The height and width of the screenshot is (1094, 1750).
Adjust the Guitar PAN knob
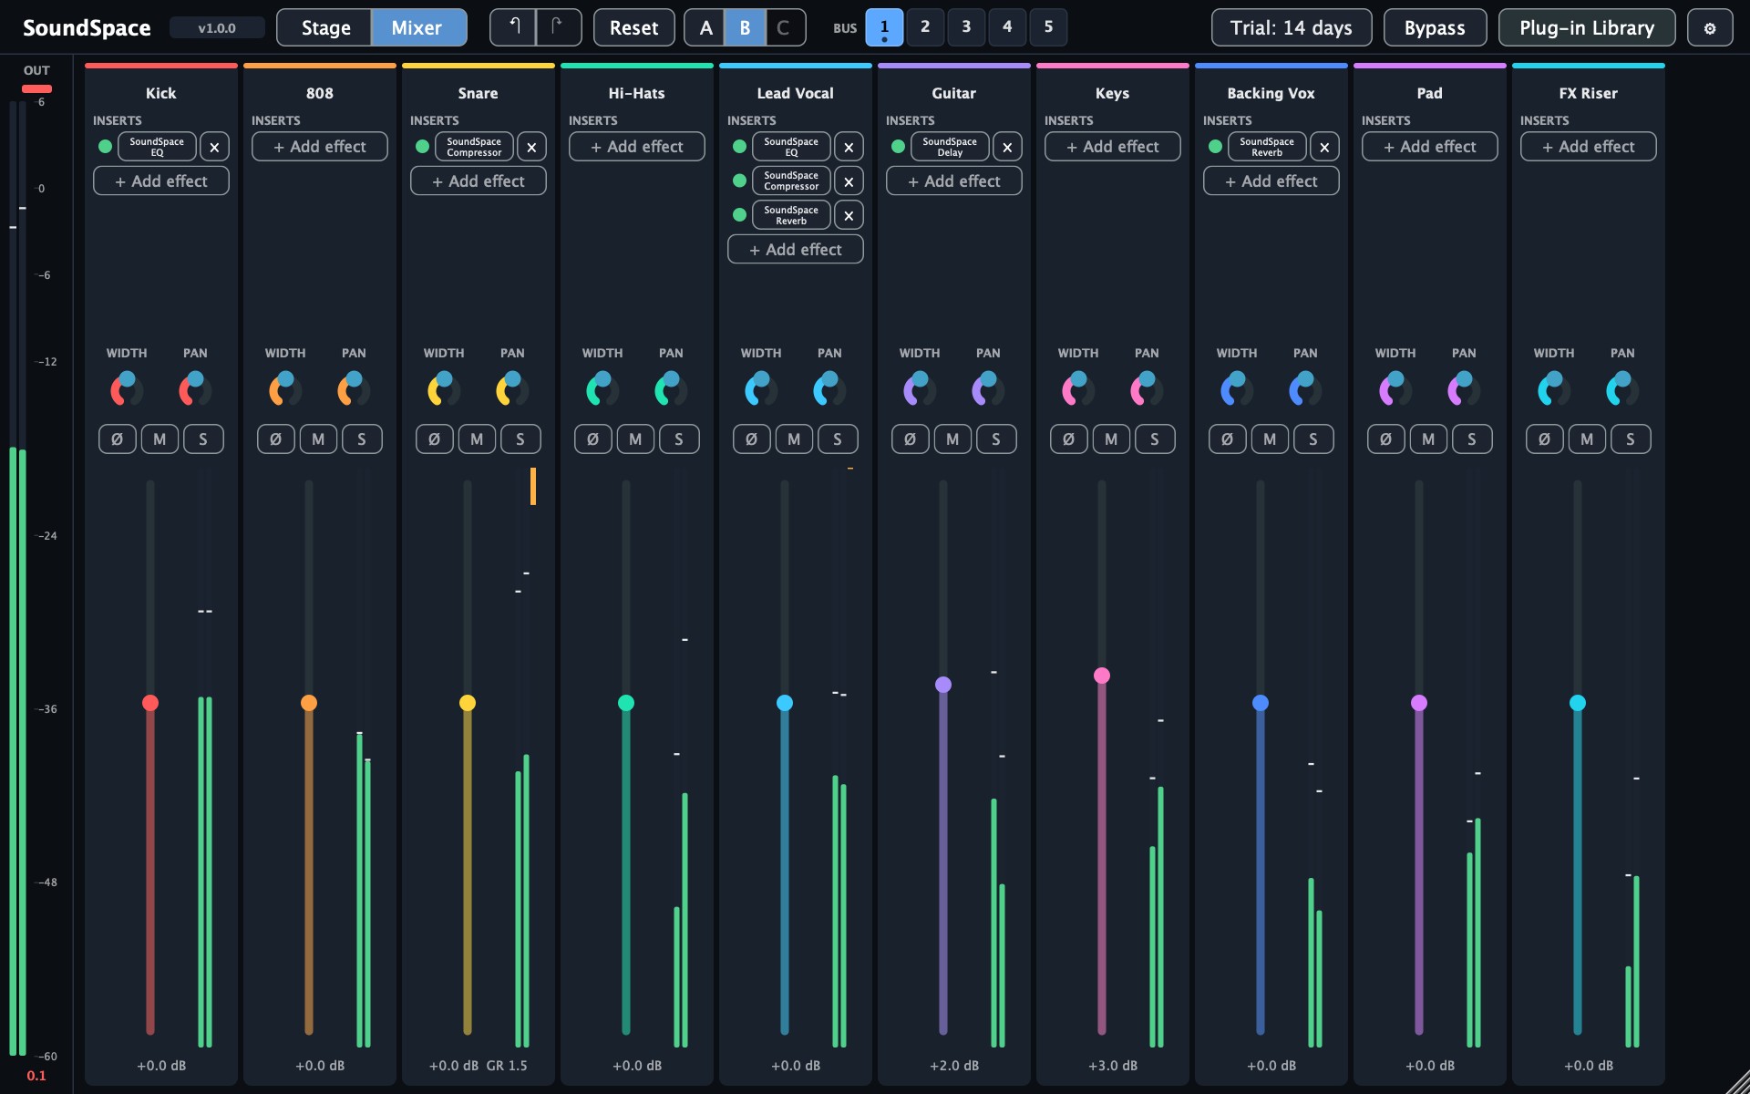coord(988,389)
